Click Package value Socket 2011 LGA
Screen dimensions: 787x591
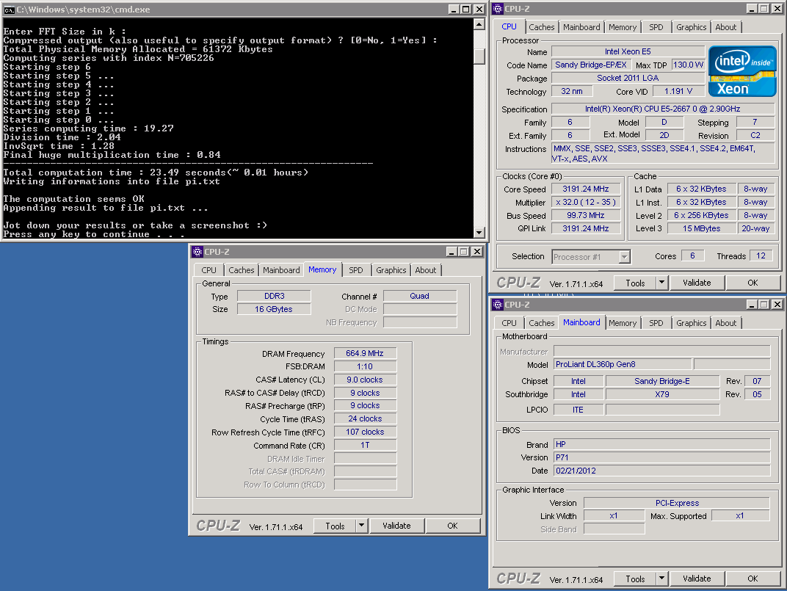tap(628, 78)
